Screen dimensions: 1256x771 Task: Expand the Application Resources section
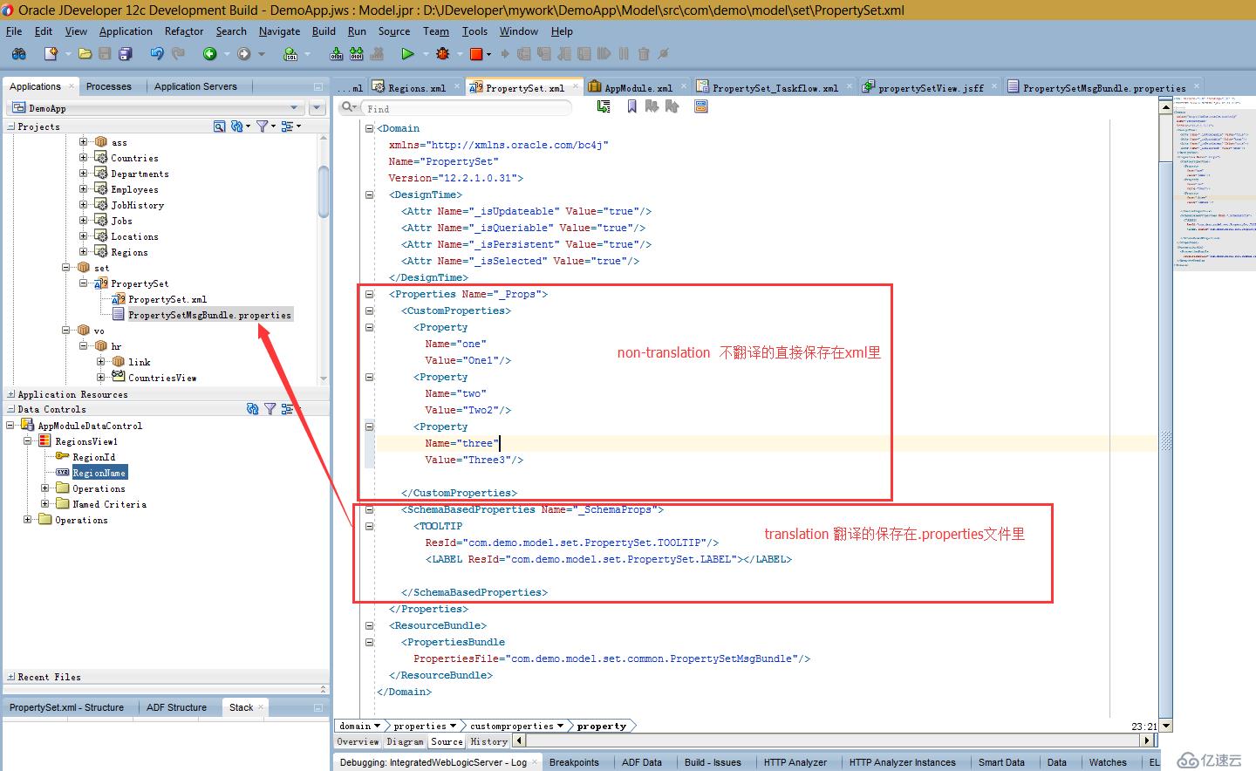pyautogui.click(x=10, y=394)
